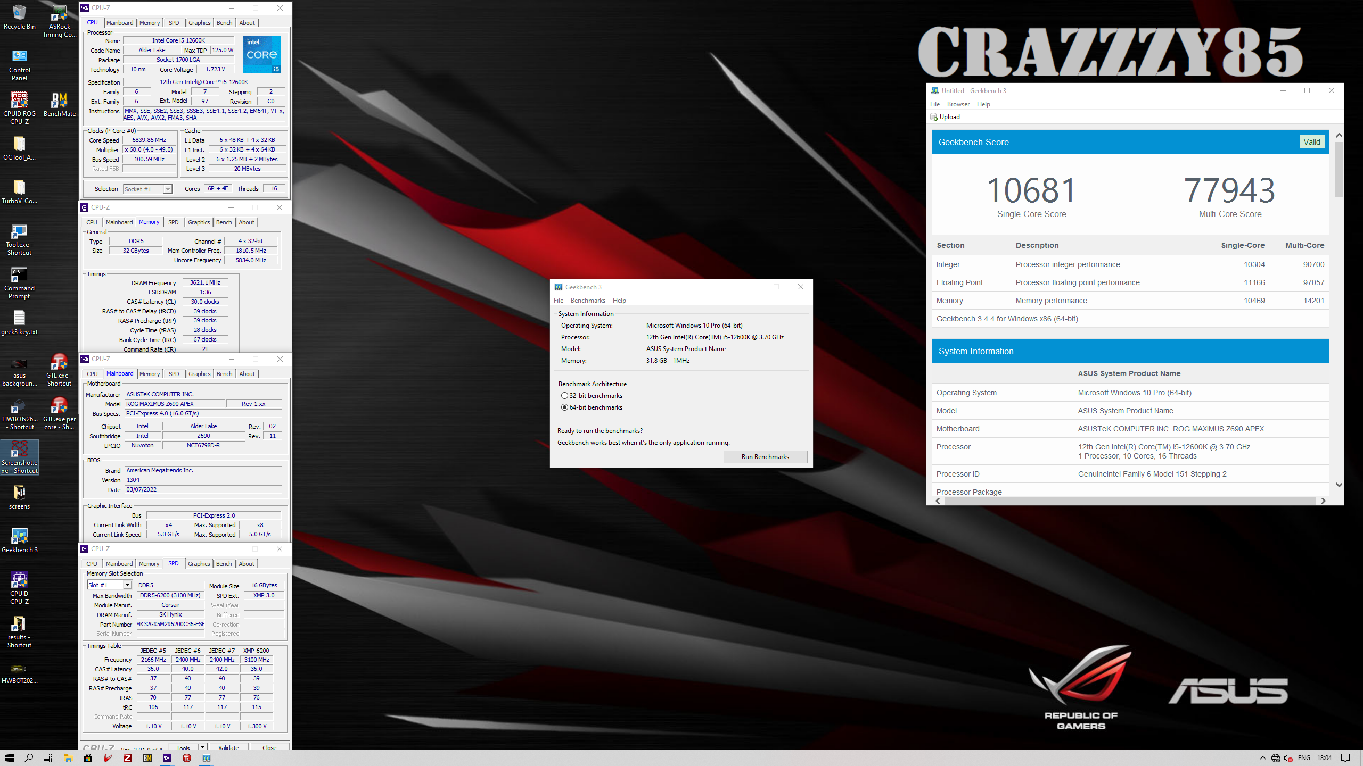Select the asus background image file

click(19, 370)
